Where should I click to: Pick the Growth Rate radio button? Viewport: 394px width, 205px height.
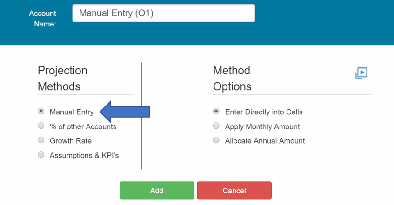click(x=41, y=140)
